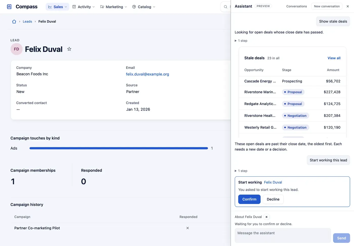This screenshot has width=354, height=246.
Task: Focus the Message the assistant field
Action: 283,235
